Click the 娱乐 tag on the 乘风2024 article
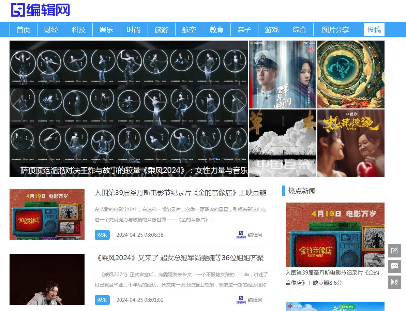The image size is (406, 311). (x=102, y=300)
